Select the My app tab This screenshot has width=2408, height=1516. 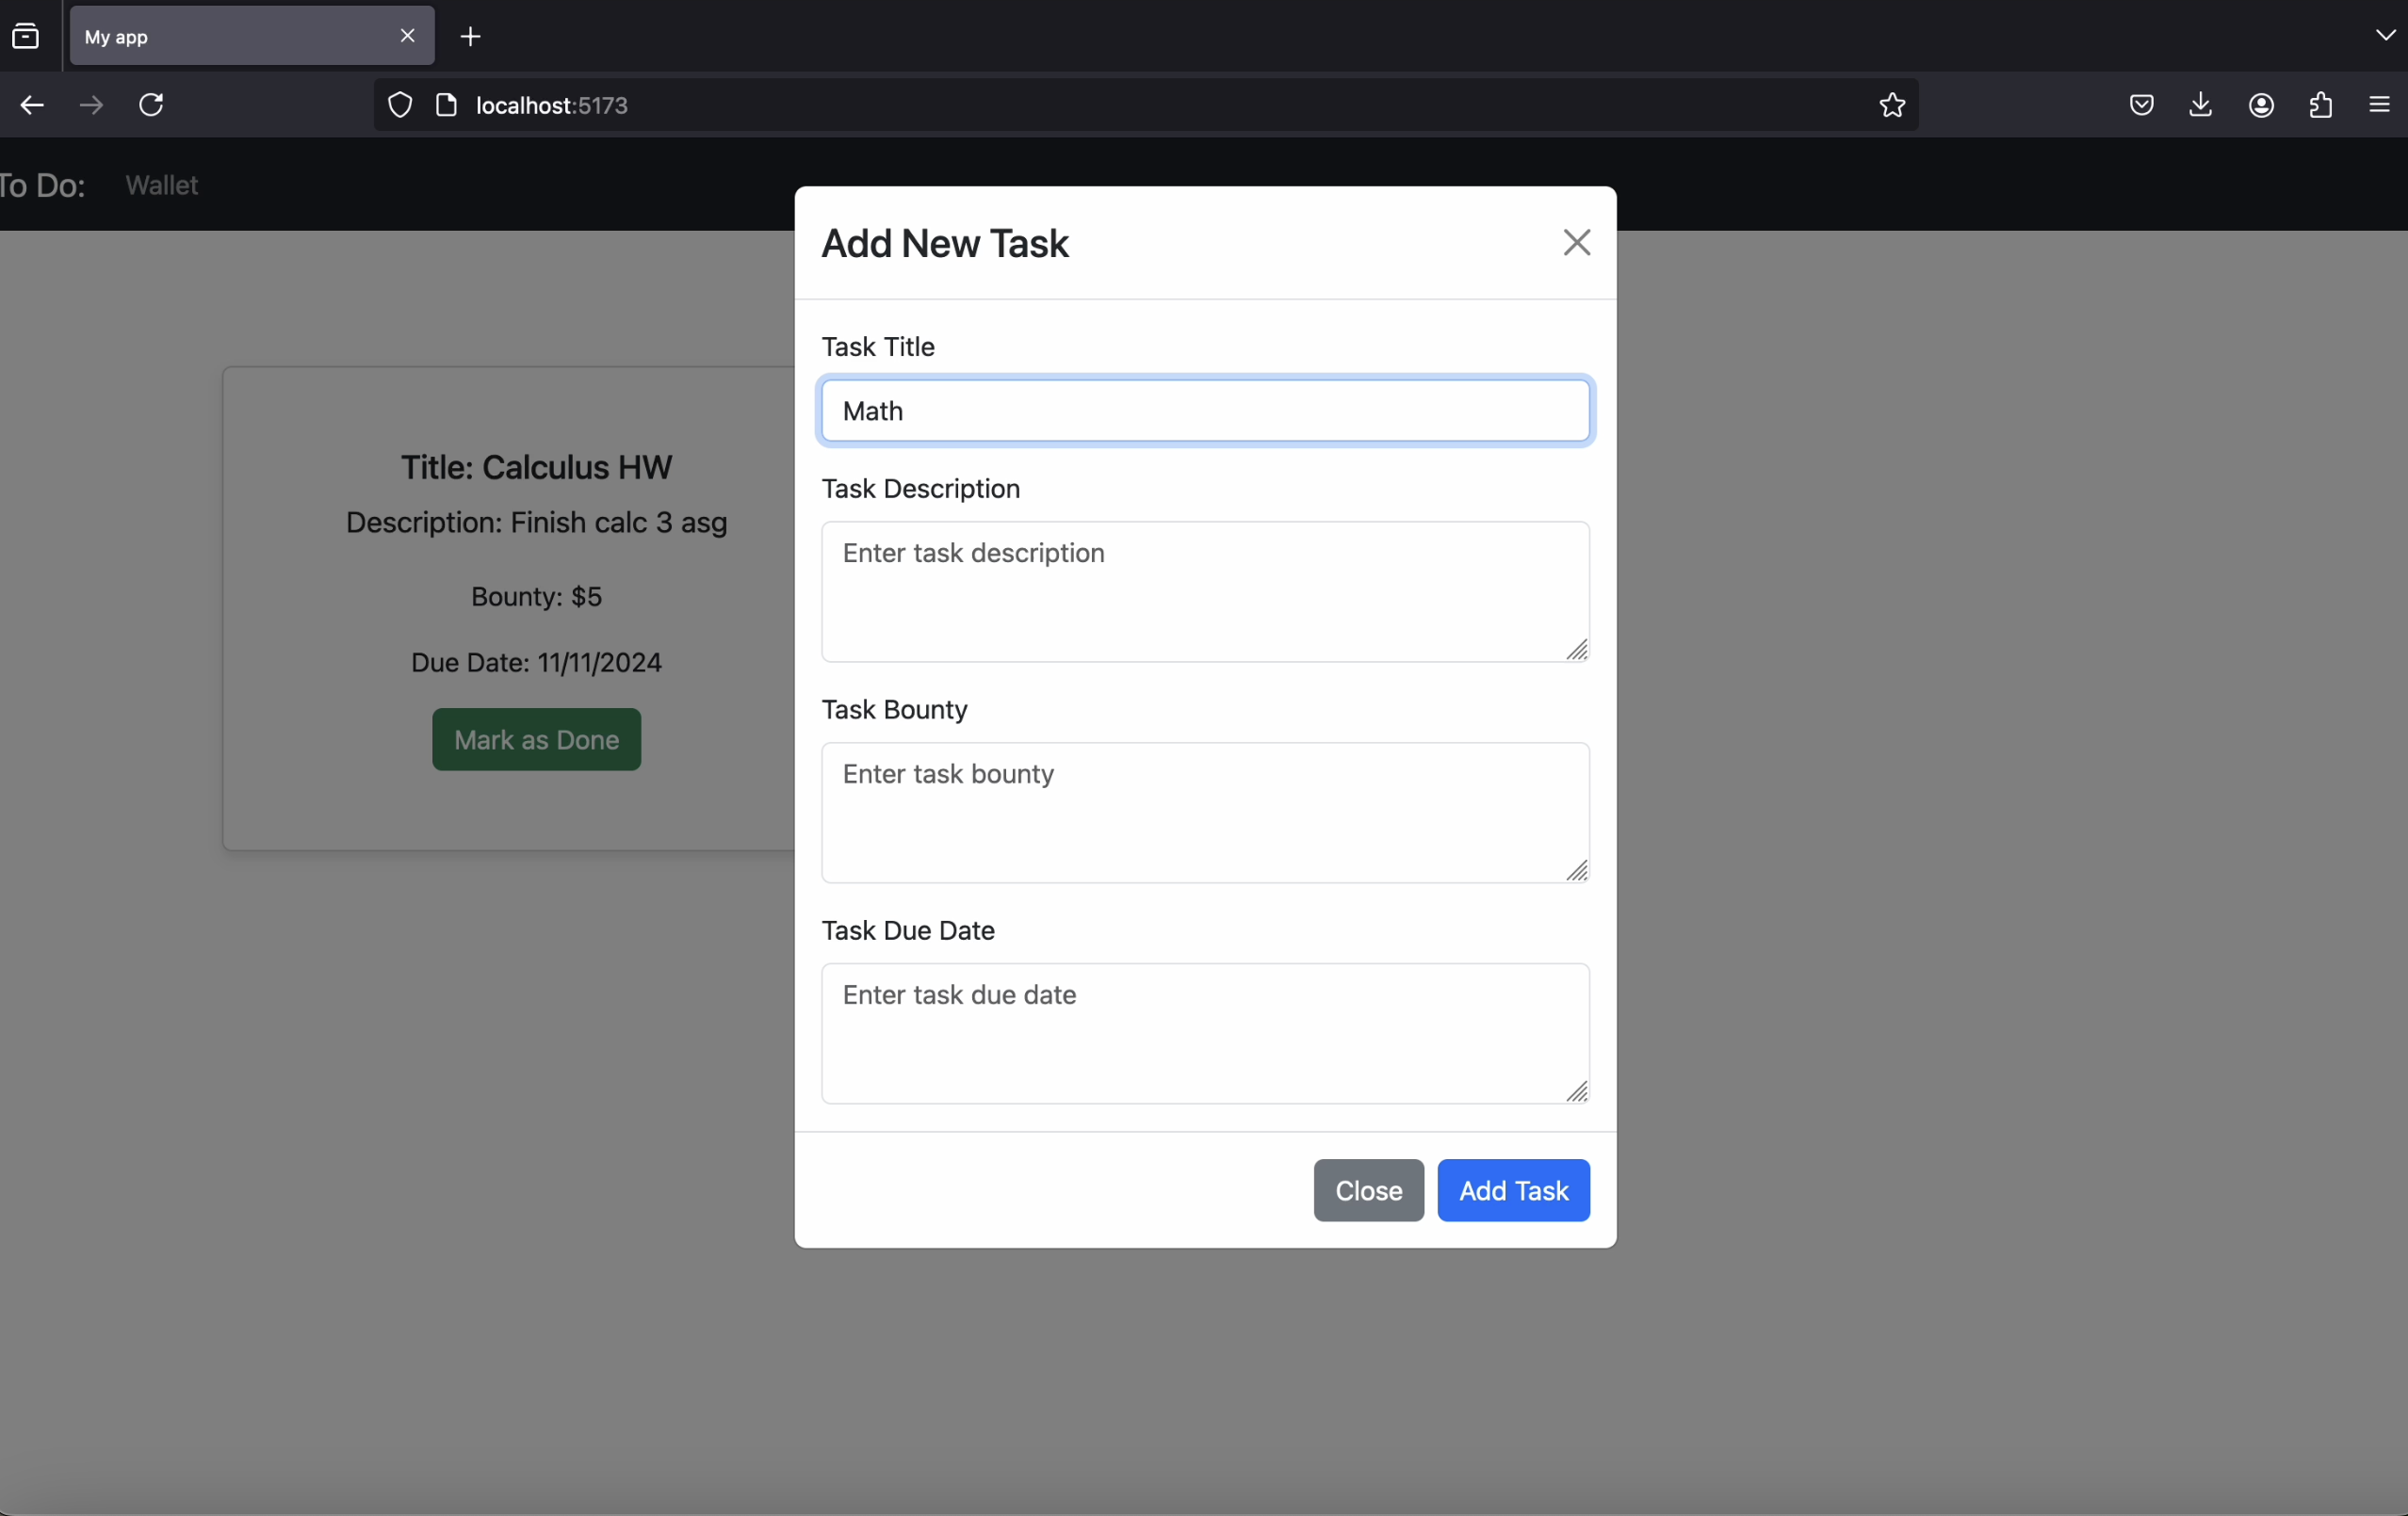point(230,37)
